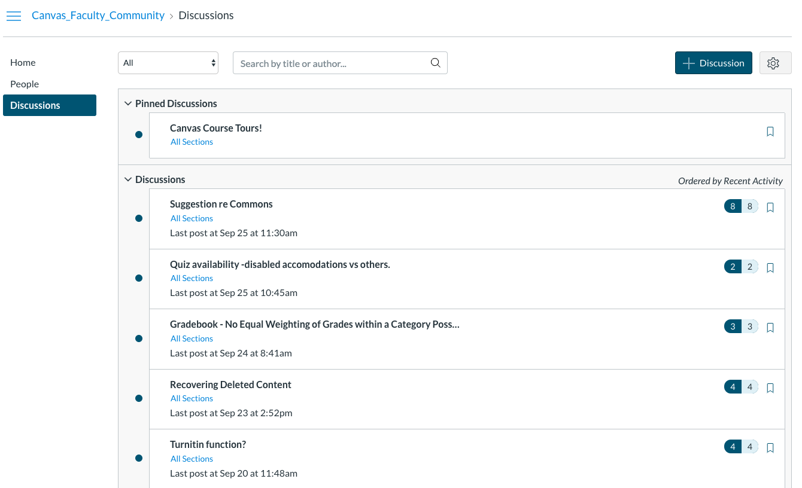Open the Turnitin function? discussion

point(208,444)
